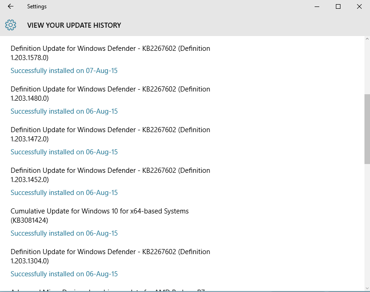Open install status link under Definition 1.203.1452.0
The width and height of the screenshot is (370, 292).
click(x=64, y=193)
